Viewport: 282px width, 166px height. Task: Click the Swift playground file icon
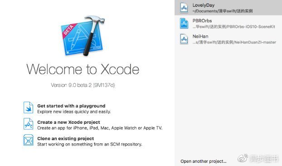[x=28, y=107]
